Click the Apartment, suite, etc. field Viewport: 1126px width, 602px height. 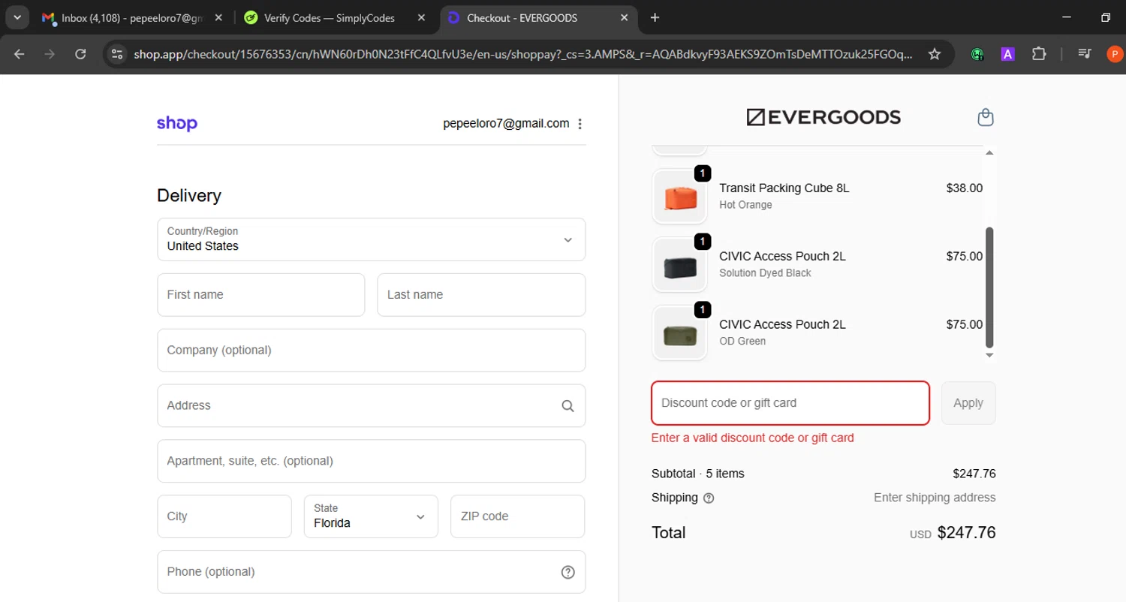[x=371, y=461]
